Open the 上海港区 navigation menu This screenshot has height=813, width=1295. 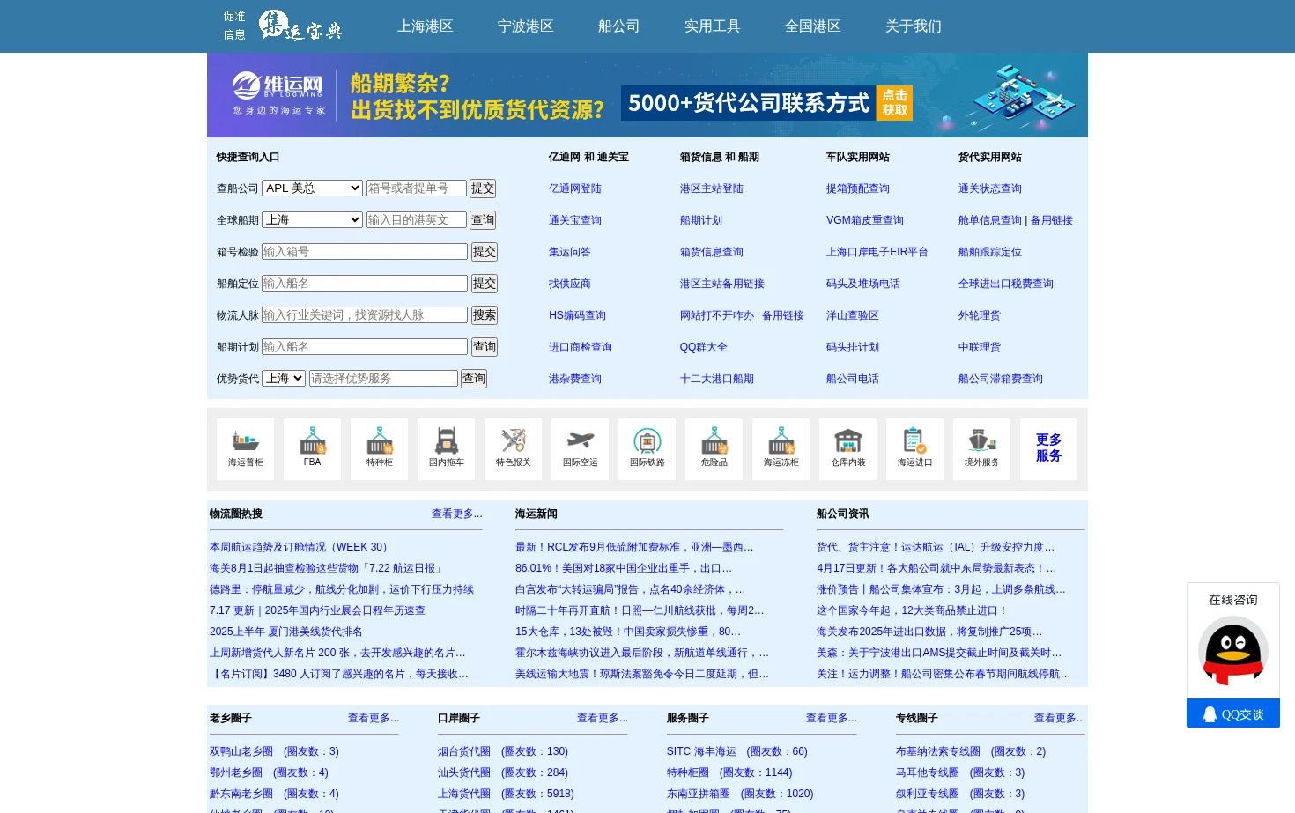click(425, 26)
